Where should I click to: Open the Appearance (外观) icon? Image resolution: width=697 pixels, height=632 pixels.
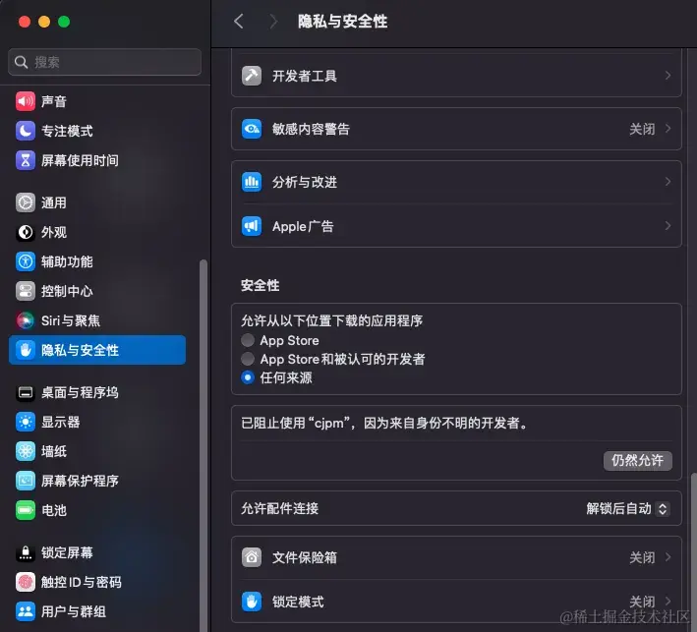point(26,232)
